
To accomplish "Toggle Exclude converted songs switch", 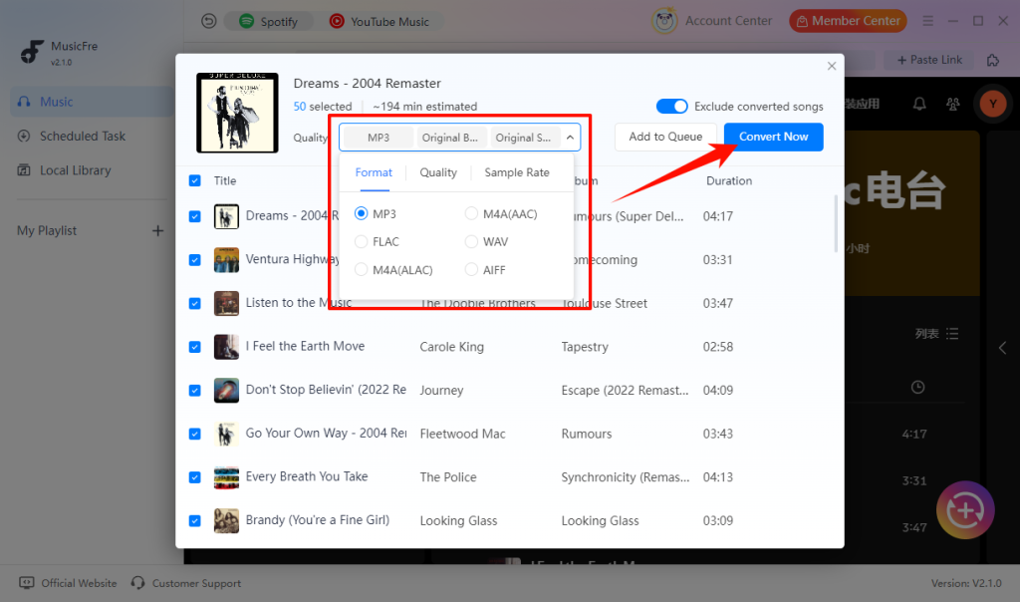I will (671, 106).
